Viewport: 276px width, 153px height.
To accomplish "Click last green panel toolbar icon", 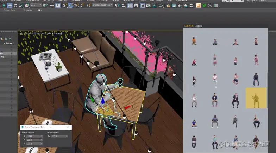I will click(x=216, y=6).
